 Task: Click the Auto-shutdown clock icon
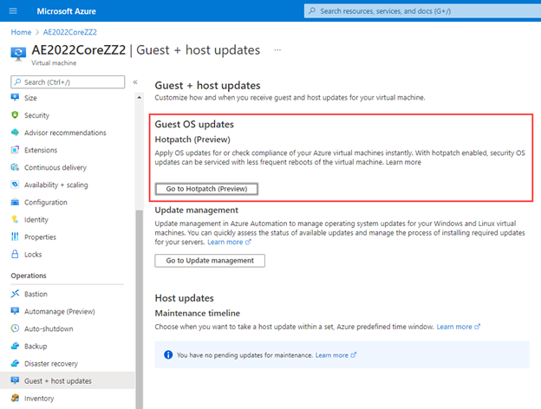16,328
